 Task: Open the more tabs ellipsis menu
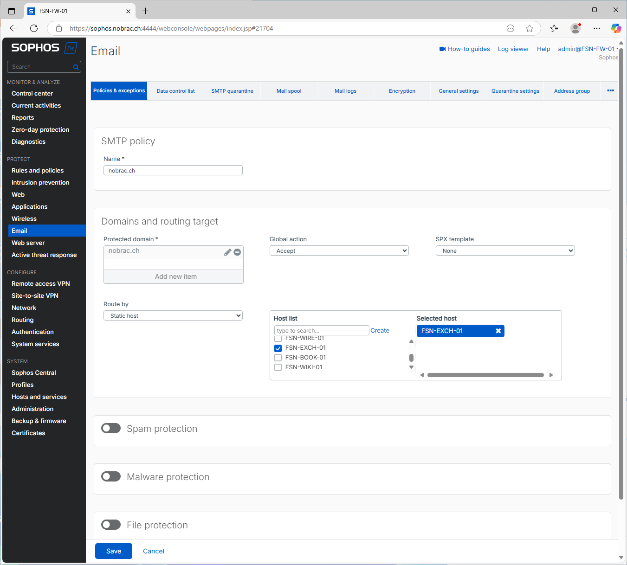(610, 90)
